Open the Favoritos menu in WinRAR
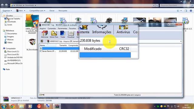The height and width of the screenshot is (109, 194). click(72, 28)
